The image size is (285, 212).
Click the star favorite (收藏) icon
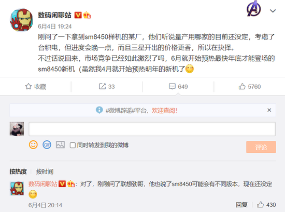pos(28,86)
